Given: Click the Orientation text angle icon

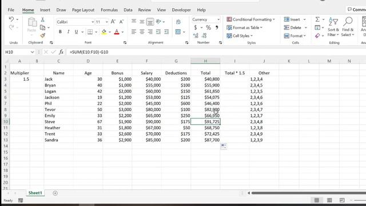Looking at the screenshot, I should pyautogui.click(x=158, y=22).
